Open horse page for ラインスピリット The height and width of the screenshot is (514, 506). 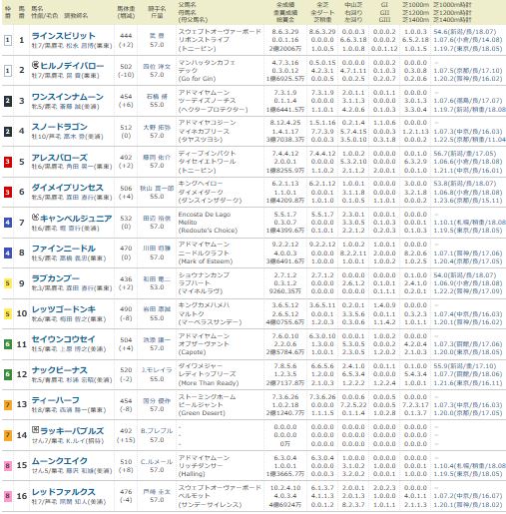tap(64, 36)
